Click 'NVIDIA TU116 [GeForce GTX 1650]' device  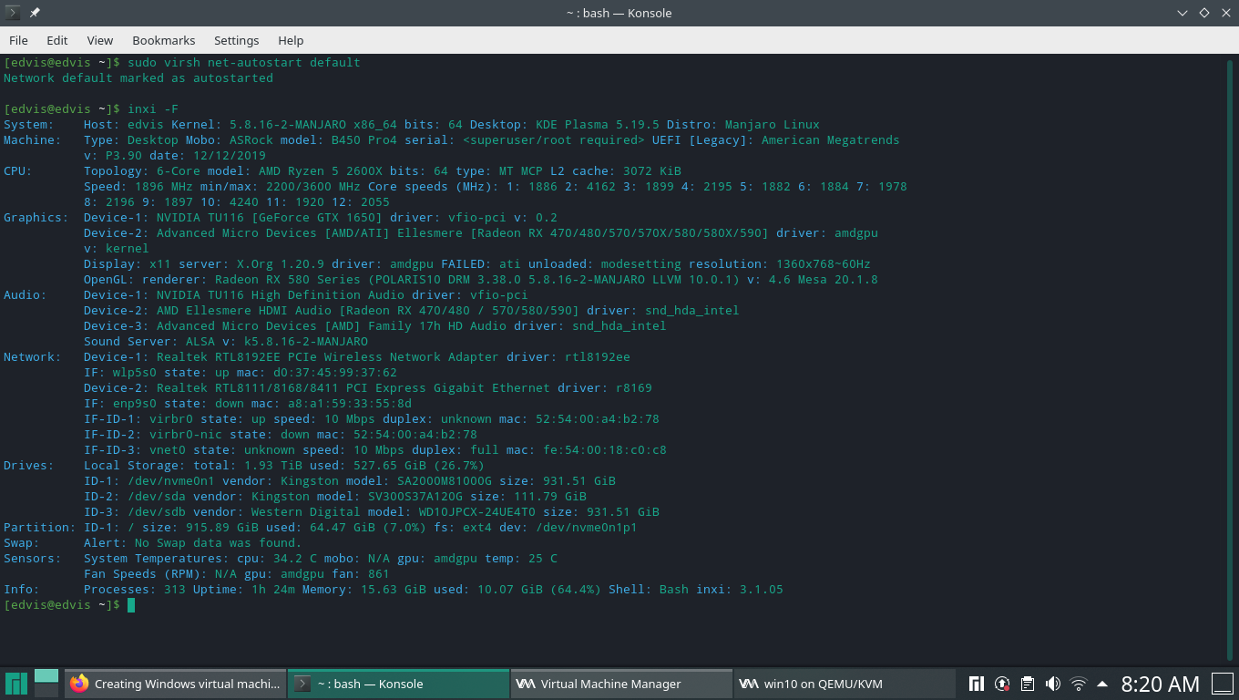point(270,218)
